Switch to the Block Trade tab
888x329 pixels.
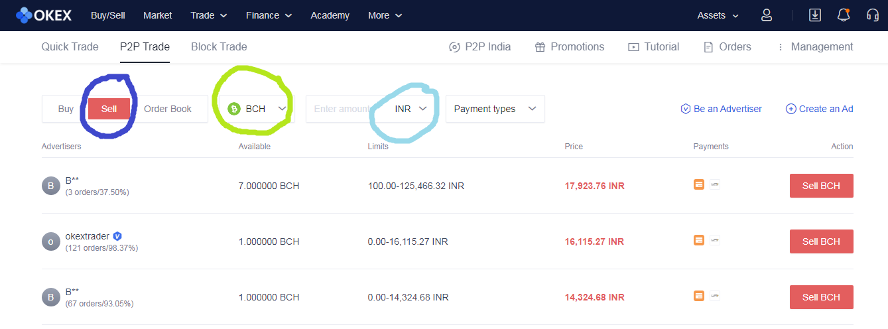coord(219,46)
